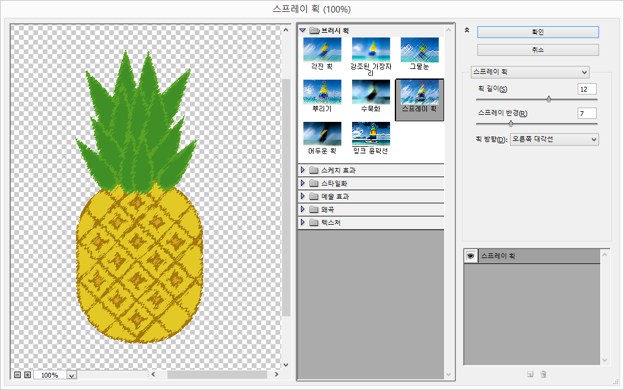624x390 pixels.
Task: Toggle eye visibility of 스프레이 획 effect layer
Action: click(x=471, y=256)
